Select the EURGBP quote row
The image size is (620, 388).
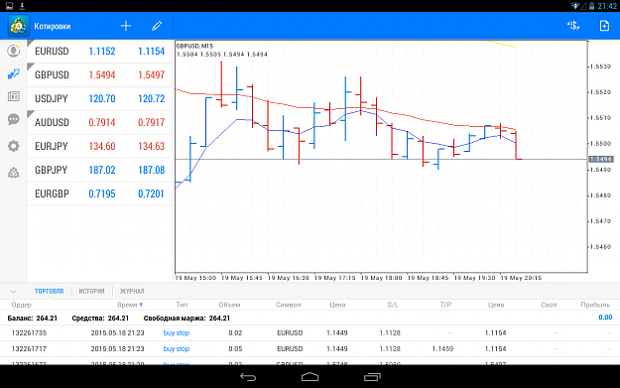100,194
